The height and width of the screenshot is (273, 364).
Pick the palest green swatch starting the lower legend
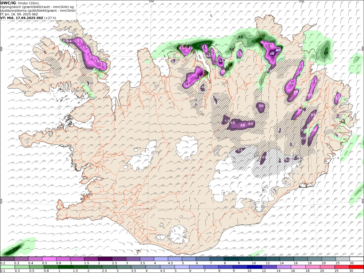coord(7,267)
